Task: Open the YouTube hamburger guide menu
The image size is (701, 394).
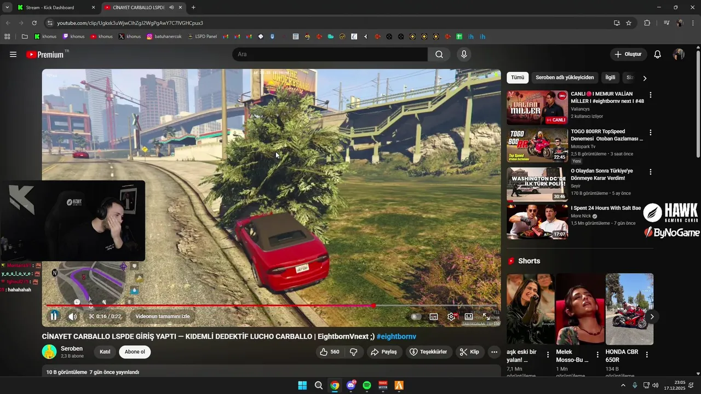Action: coord(13,54)
